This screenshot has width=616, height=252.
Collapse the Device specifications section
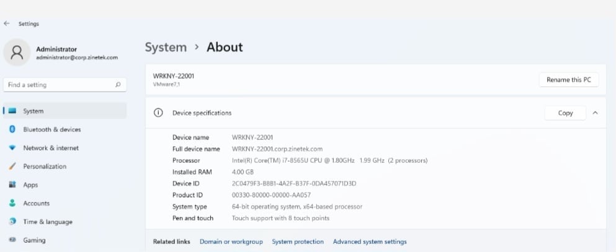595,113
